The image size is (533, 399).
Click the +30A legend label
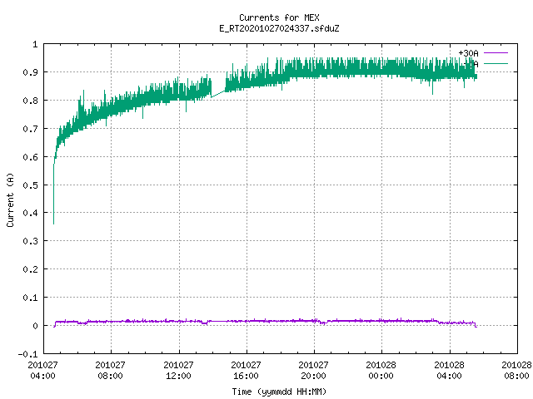click(468, 53)
